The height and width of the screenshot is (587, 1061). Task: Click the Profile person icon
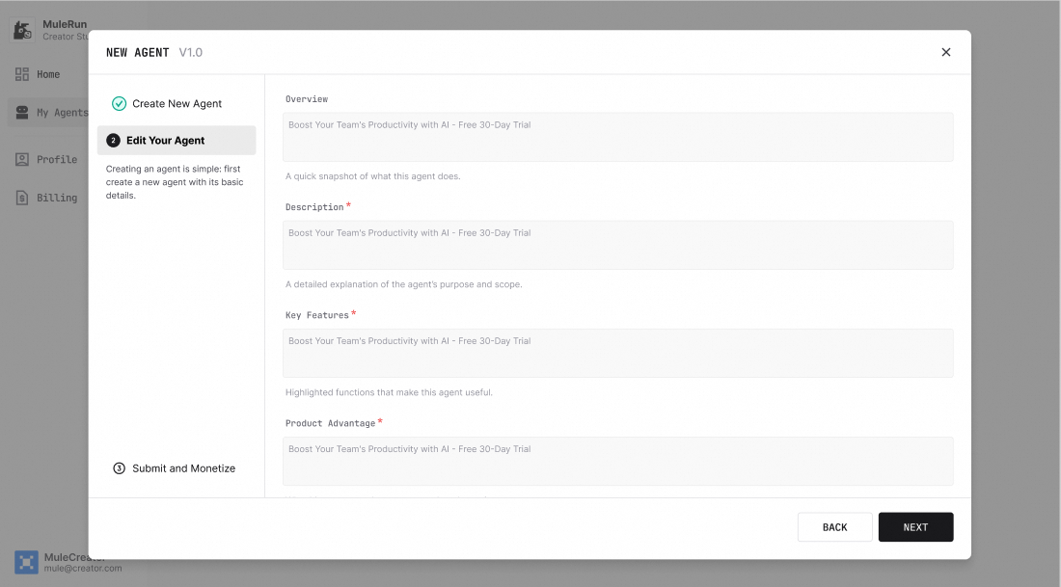[22, 160]
